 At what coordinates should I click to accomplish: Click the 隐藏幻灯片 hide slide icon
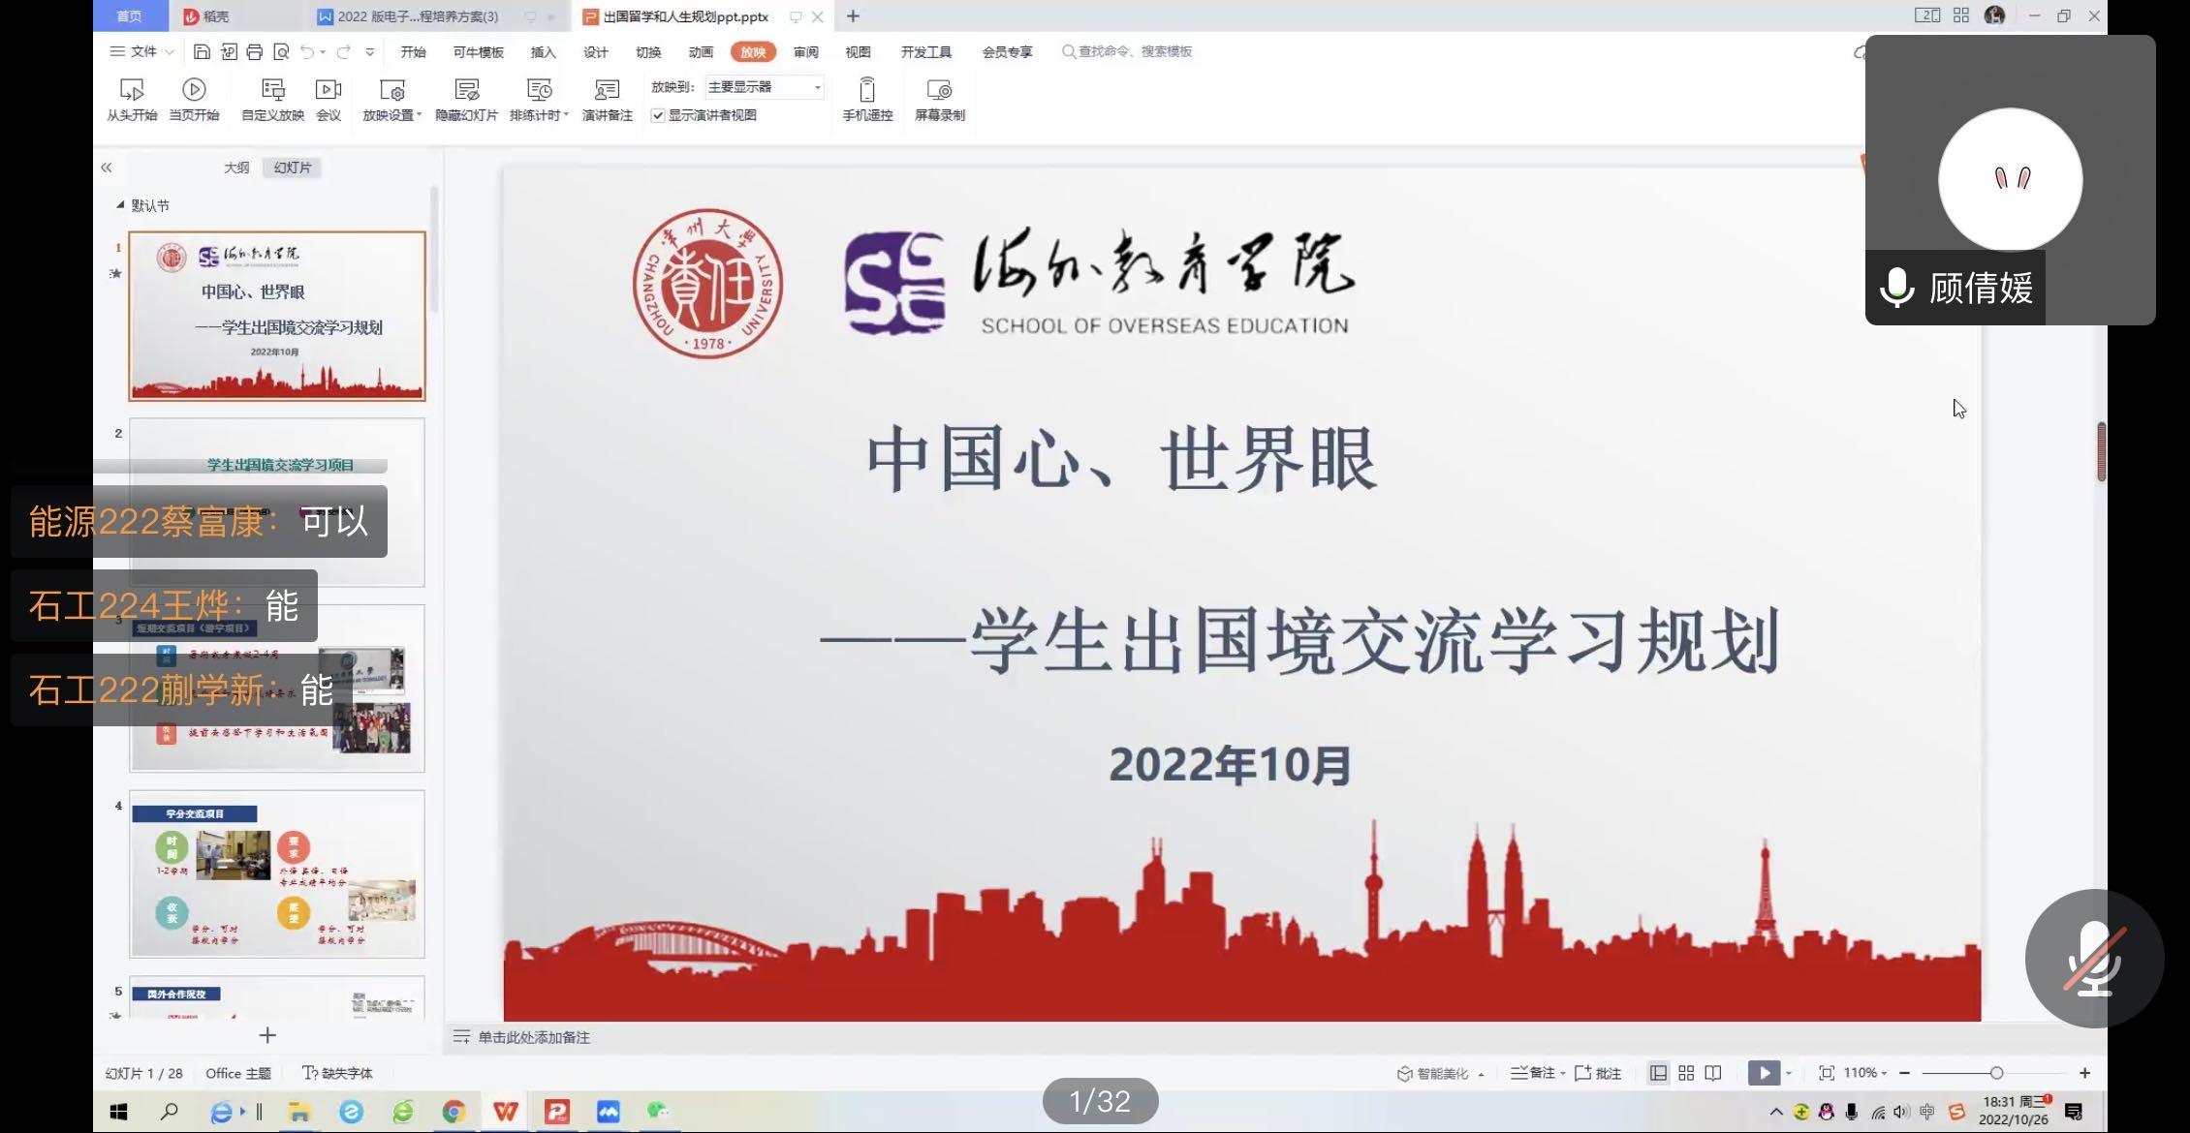point(466,91)
